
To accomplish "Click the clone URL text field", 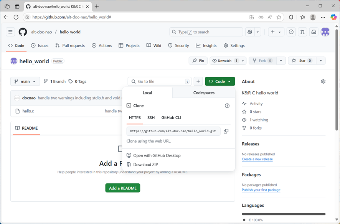I will 173,131.
